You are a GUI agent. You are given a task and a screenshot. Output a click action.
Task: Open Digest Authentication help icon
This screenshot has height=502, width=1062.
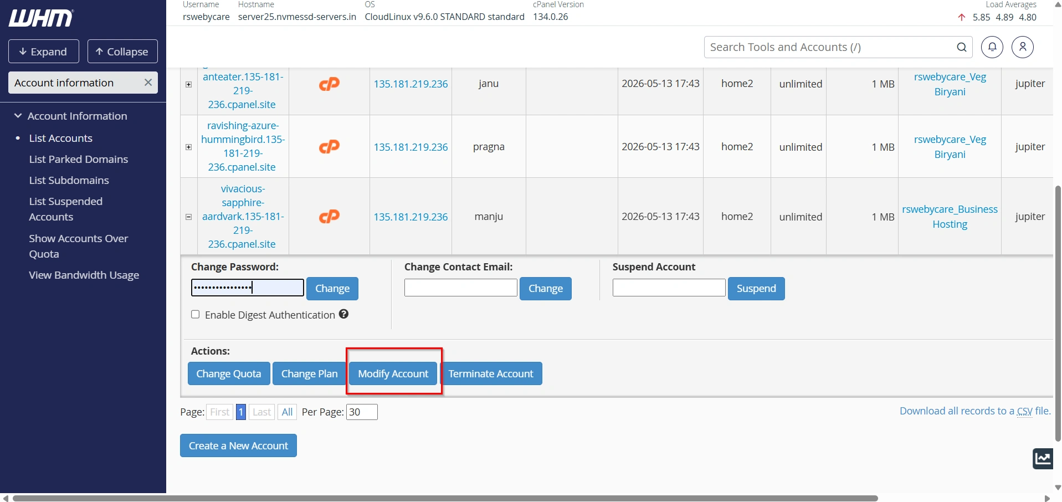(343, 314)
